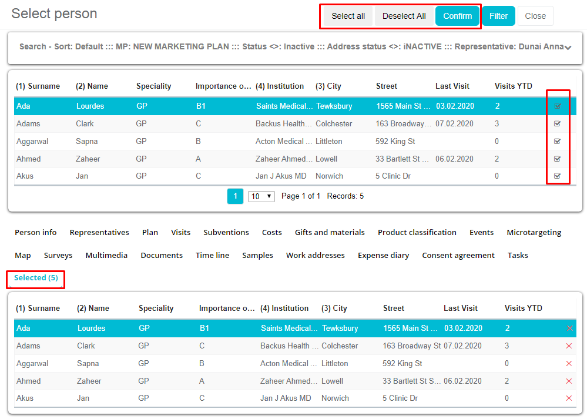Screen dimensions: 587x419
Task: Remove Adams Clark using red X
Action: click(569, 346)
